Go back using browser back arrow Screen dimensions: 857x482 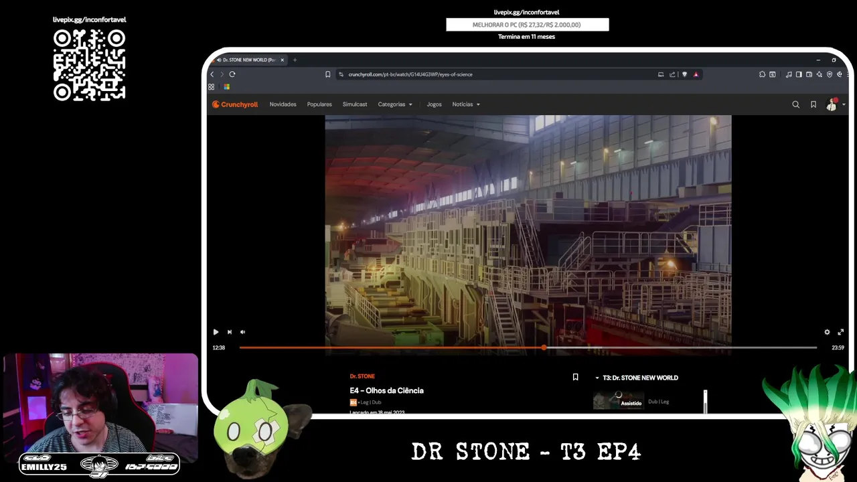click(x=212, y=74)
